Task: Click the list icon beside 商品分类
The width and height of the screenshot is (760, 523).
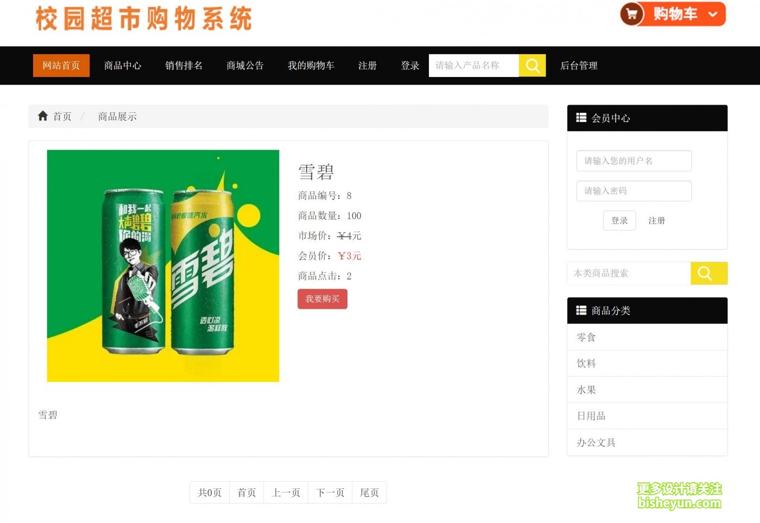Action: coord(581,310)
